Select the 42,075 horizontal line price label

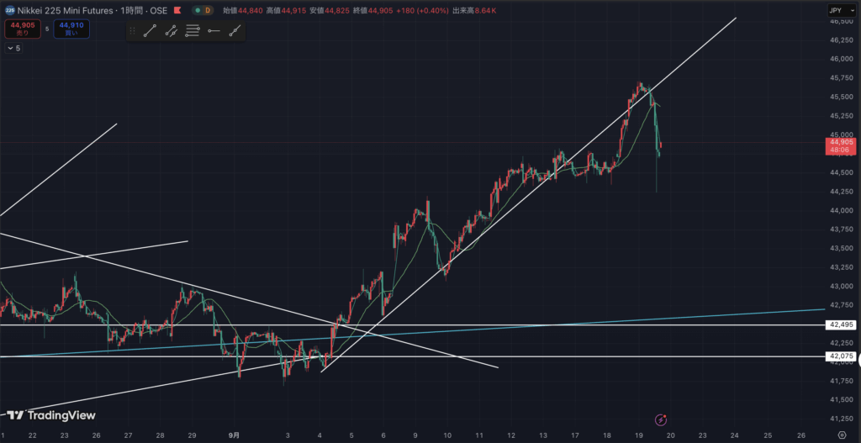(x=841, y=356)
